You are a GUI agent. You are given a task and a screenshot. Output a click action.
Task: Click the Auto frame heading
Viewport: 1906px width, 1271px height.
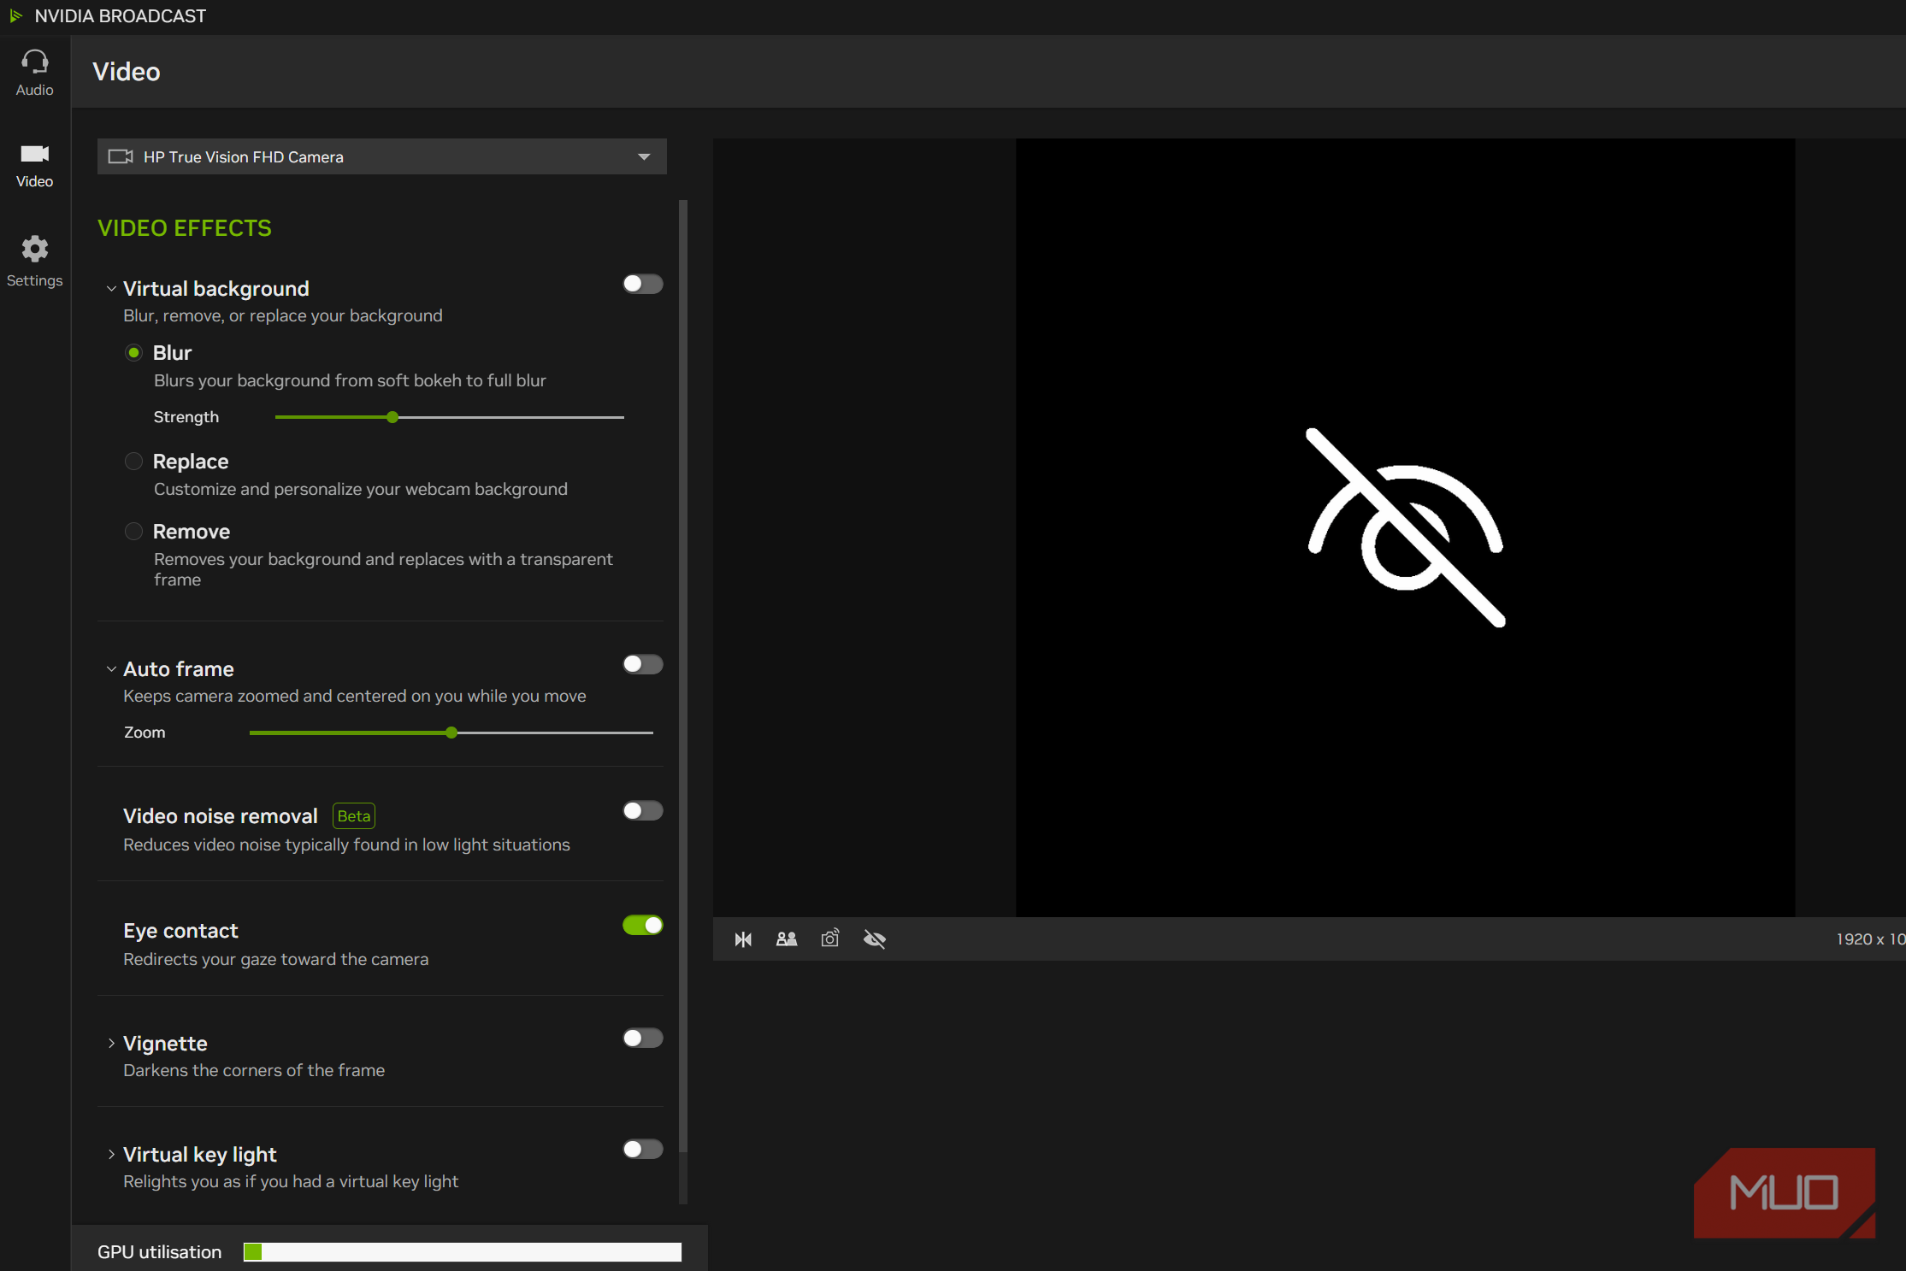click(x=179, y=668)
